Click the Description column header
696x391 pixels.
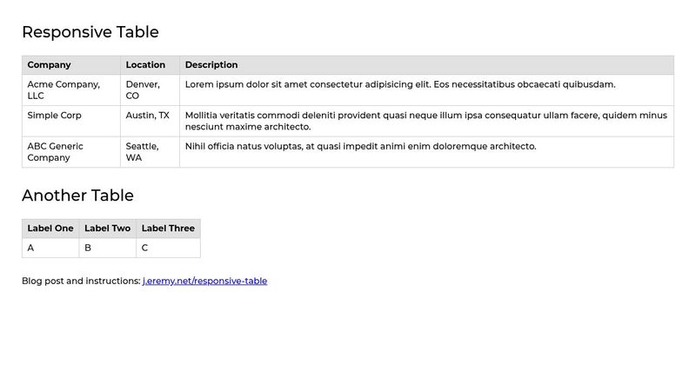(211, 65)
